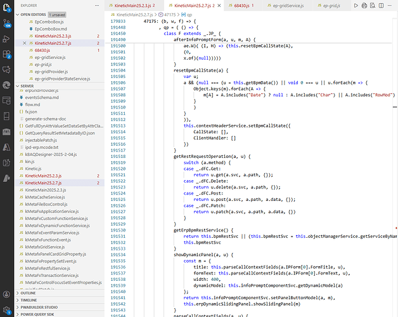Click the editor vertical scrollbar marker
The width and height of the screenshot is (398, 317).
395,107
